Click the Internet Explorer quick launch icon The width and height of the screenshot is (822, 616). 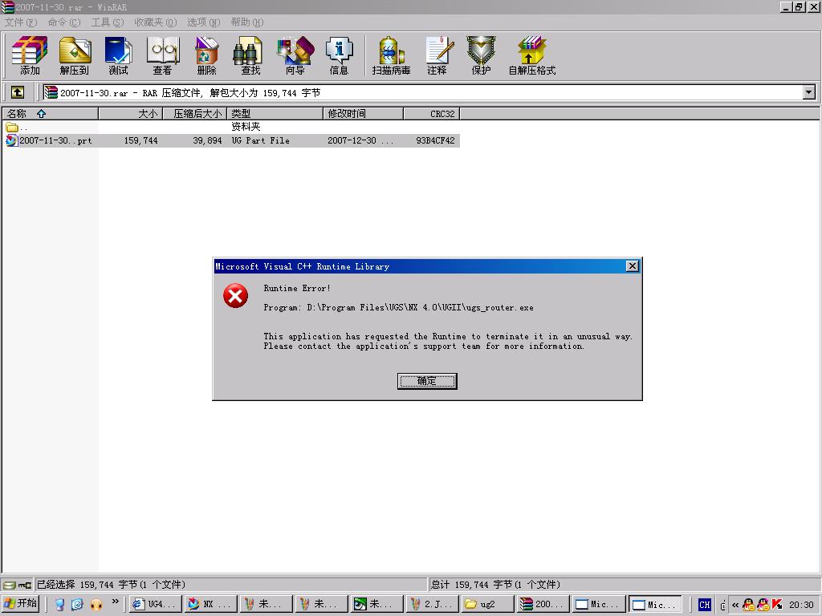[77, 605]
